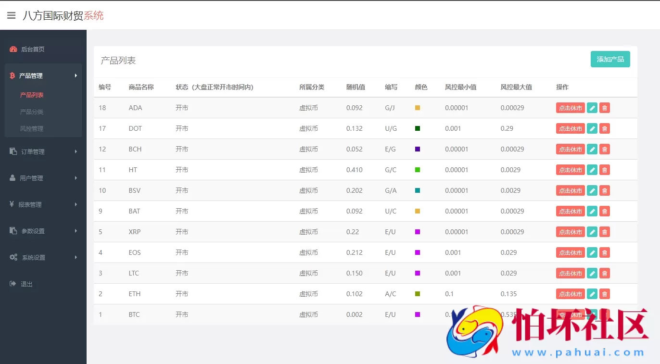Delete the HT product with trash icon
Viewport: 660px width, 364px height.
pos(605,170)
